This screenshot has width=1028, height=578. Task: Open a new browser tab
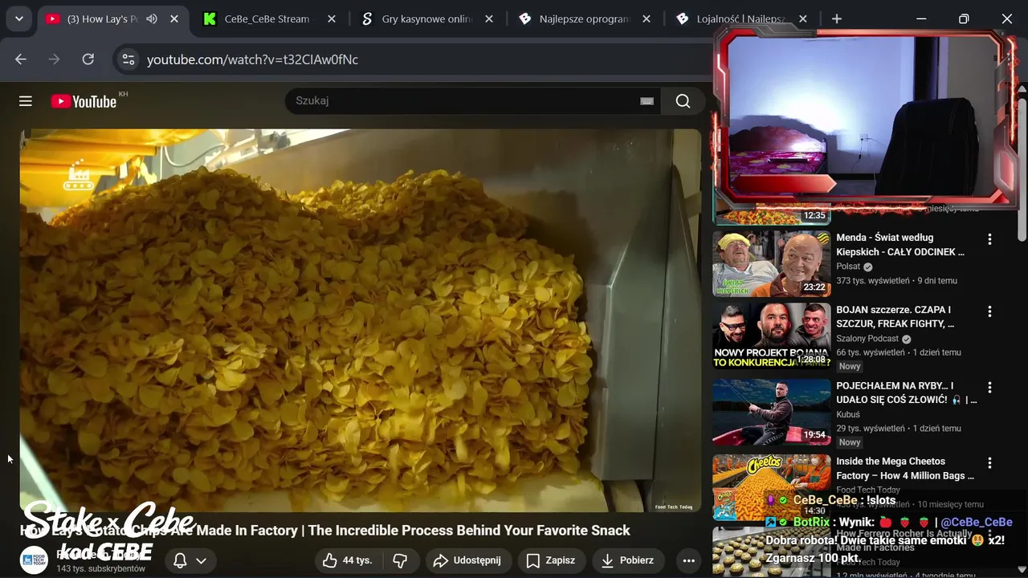coord(837,18)
